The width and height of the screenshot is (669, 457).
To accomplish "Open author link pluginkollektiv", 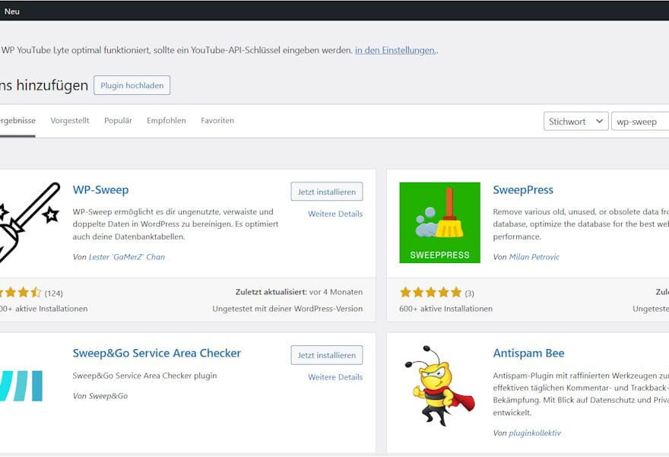I will click(534, 433).
